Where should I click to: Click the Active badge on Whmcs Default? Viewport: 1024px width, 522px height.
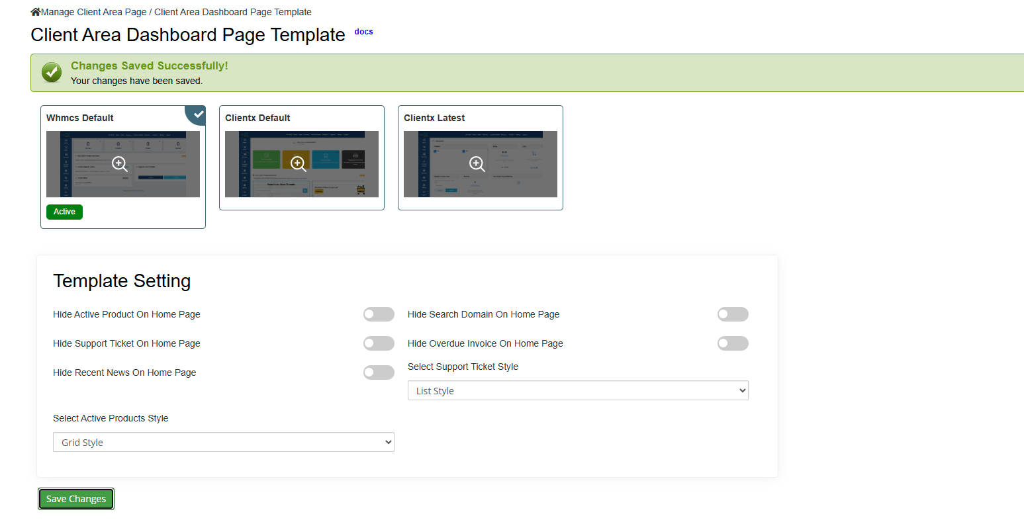coord(64,212)
